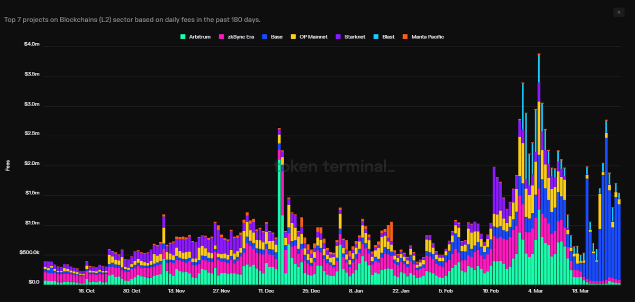Click the 30 Oct x-axis date label

(x=132, y=291)
